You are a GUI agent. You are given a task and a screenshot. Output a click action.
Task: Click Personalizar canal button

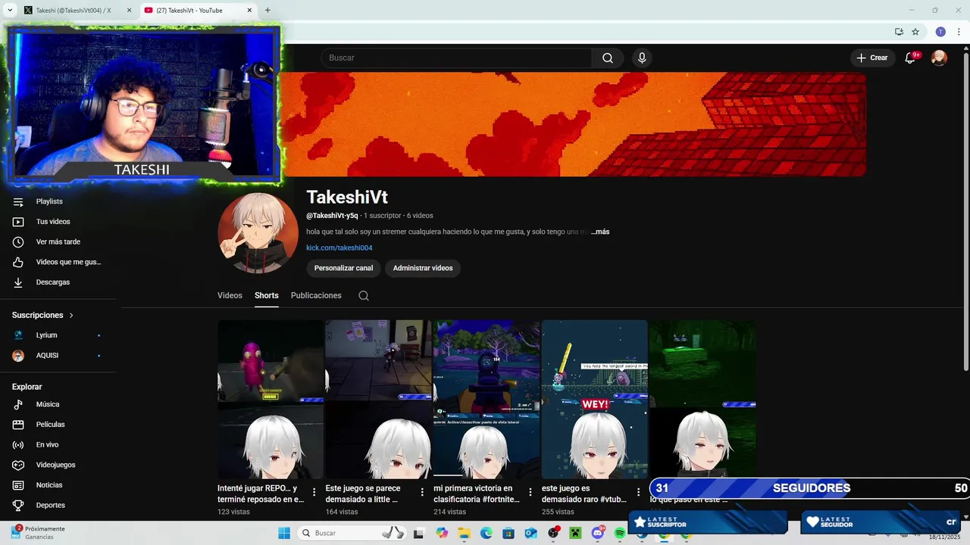click(x=343, y=268)
